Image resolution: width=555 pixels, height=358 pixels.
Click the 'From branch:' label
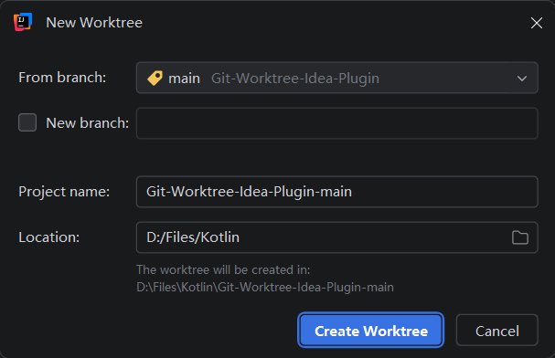(x=62, y=78)
